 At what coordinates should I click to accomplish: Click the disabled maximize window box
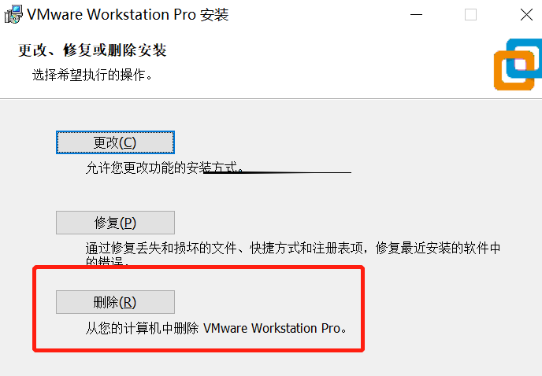(470, 14)
